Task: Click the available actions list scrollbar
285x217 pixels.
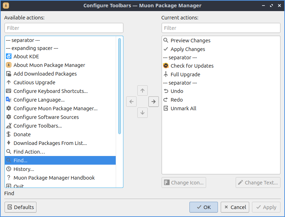Action: point(120,86)
